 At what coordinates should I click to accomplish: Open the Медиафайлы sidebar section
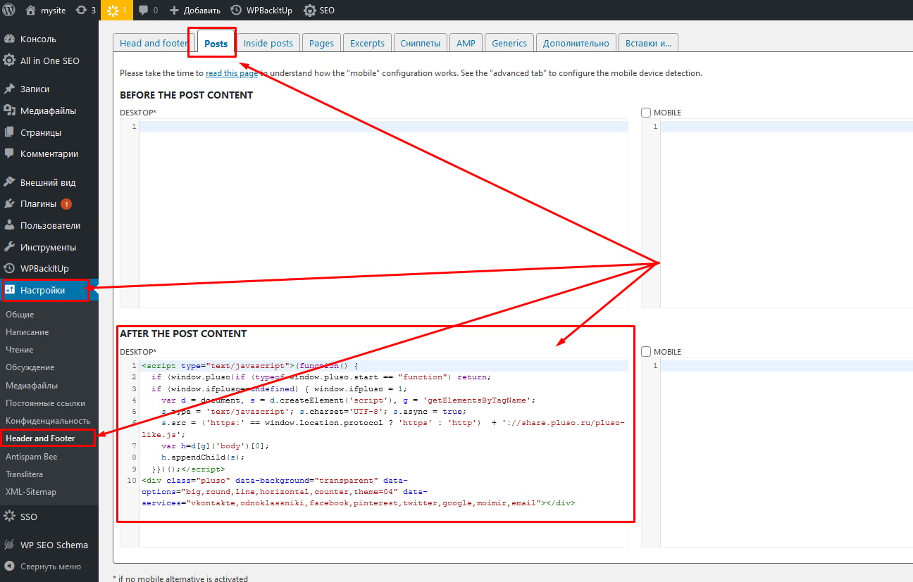click(48, 110)
